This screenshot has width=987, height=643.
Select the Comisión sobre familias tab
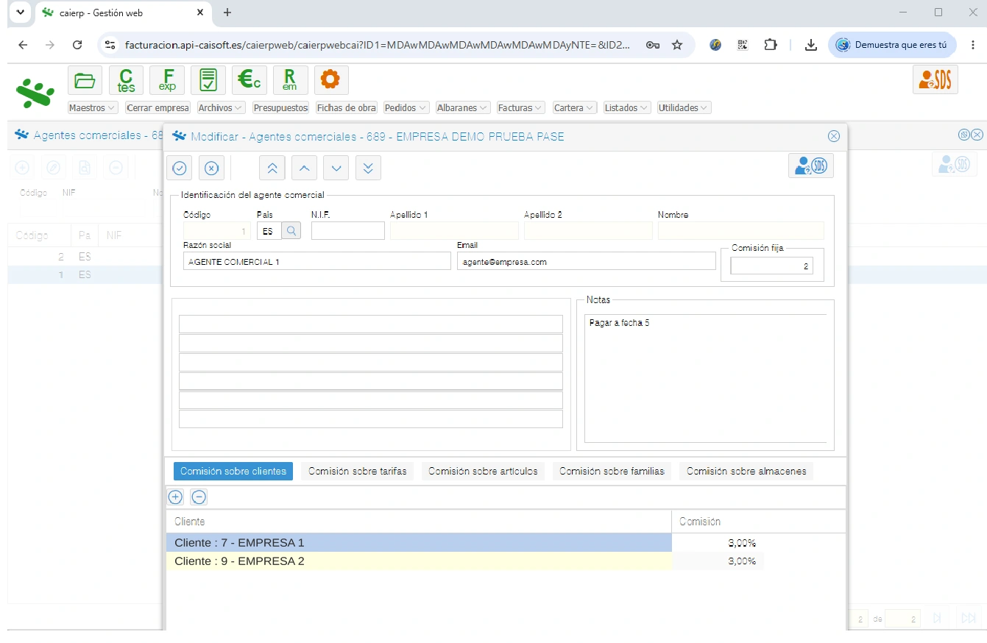coord(612,472)
